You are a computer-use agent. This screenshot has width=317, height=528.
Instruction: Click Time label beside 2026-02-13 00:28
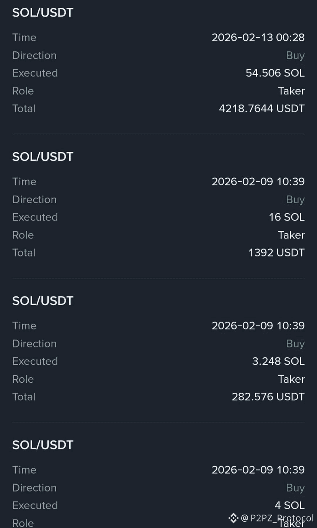click(24, 38)
